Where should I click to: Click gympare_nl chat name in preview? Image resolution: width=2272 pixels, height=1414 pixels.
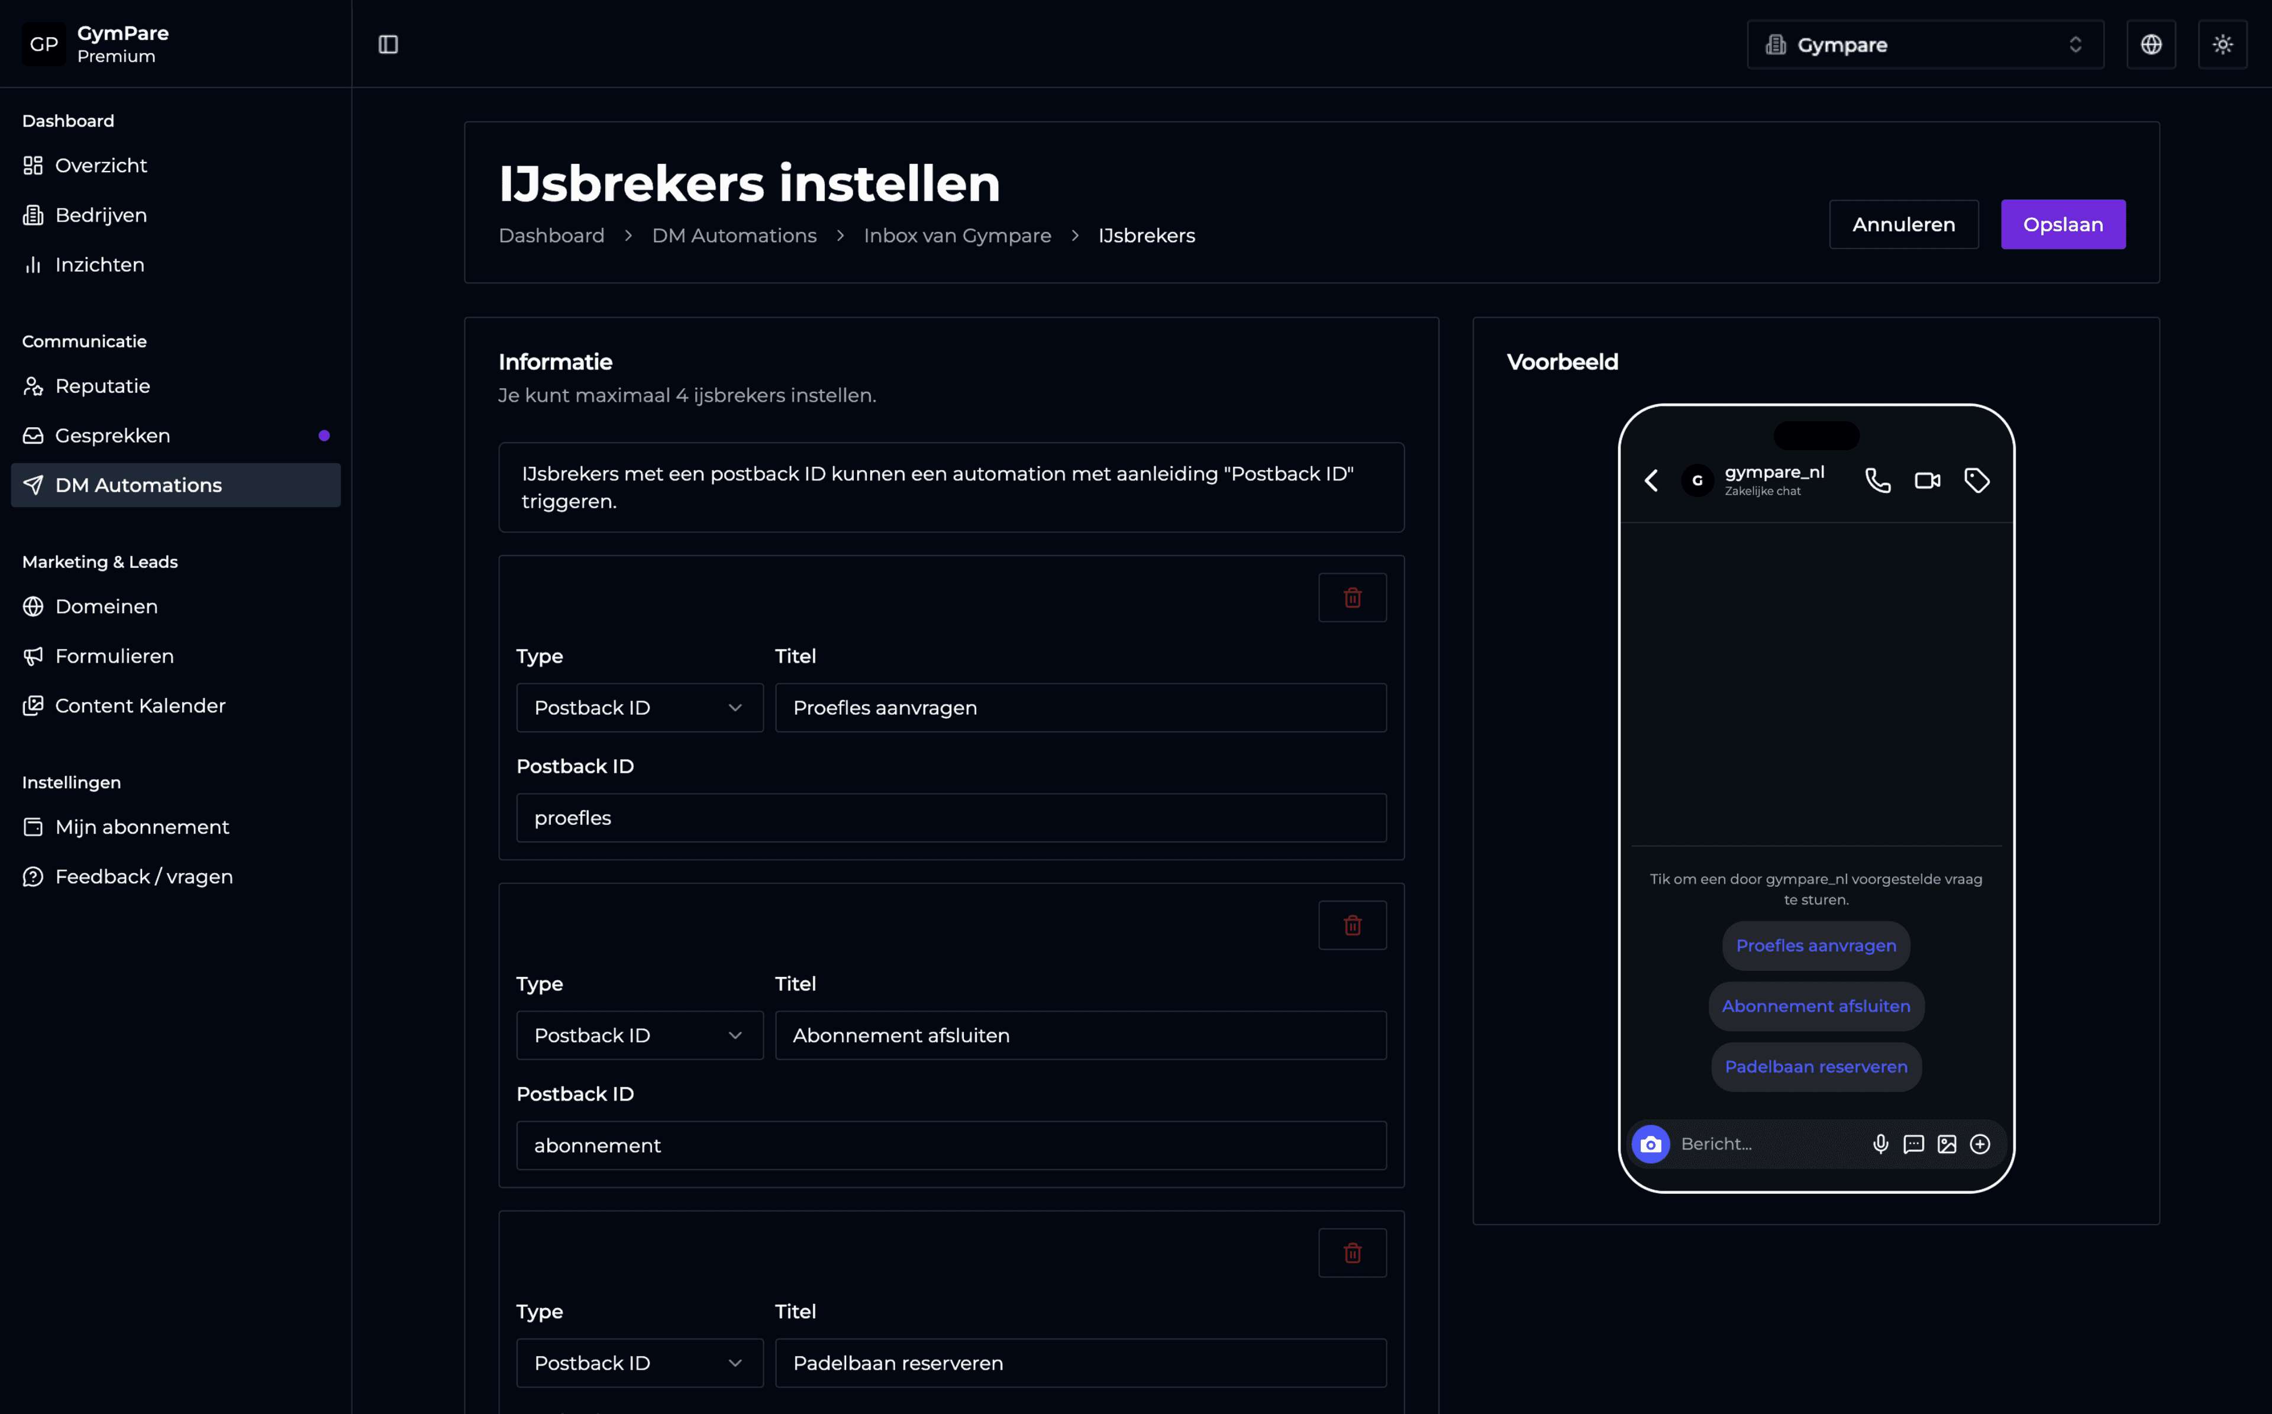point(1774,472)
